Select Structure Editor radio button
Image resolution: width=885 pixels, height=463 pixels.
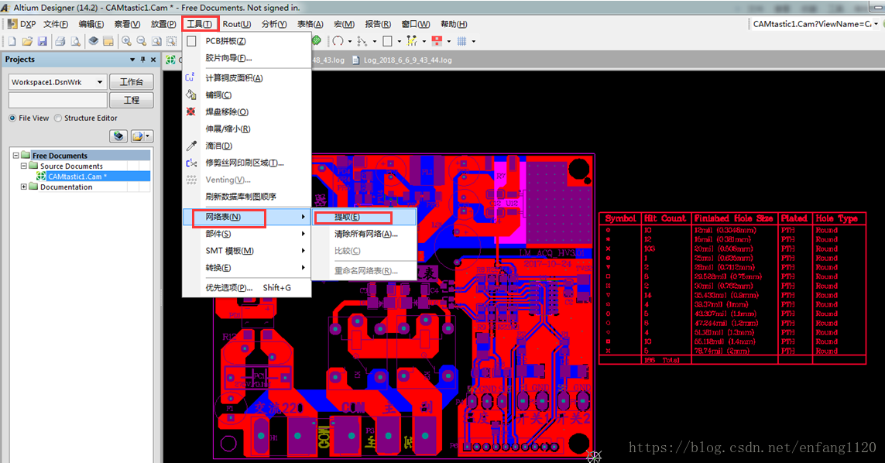click(57, 118)
